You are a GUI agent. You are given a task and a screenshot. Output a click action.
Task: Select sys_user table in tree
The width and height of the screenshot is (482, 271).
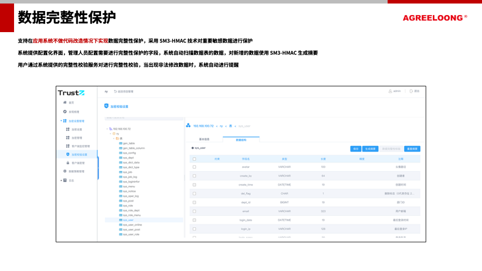point(144,220)
